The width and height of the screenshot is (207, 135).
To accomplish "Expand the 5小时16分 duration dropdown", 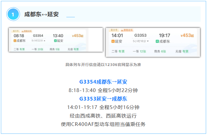I will 148,41.
